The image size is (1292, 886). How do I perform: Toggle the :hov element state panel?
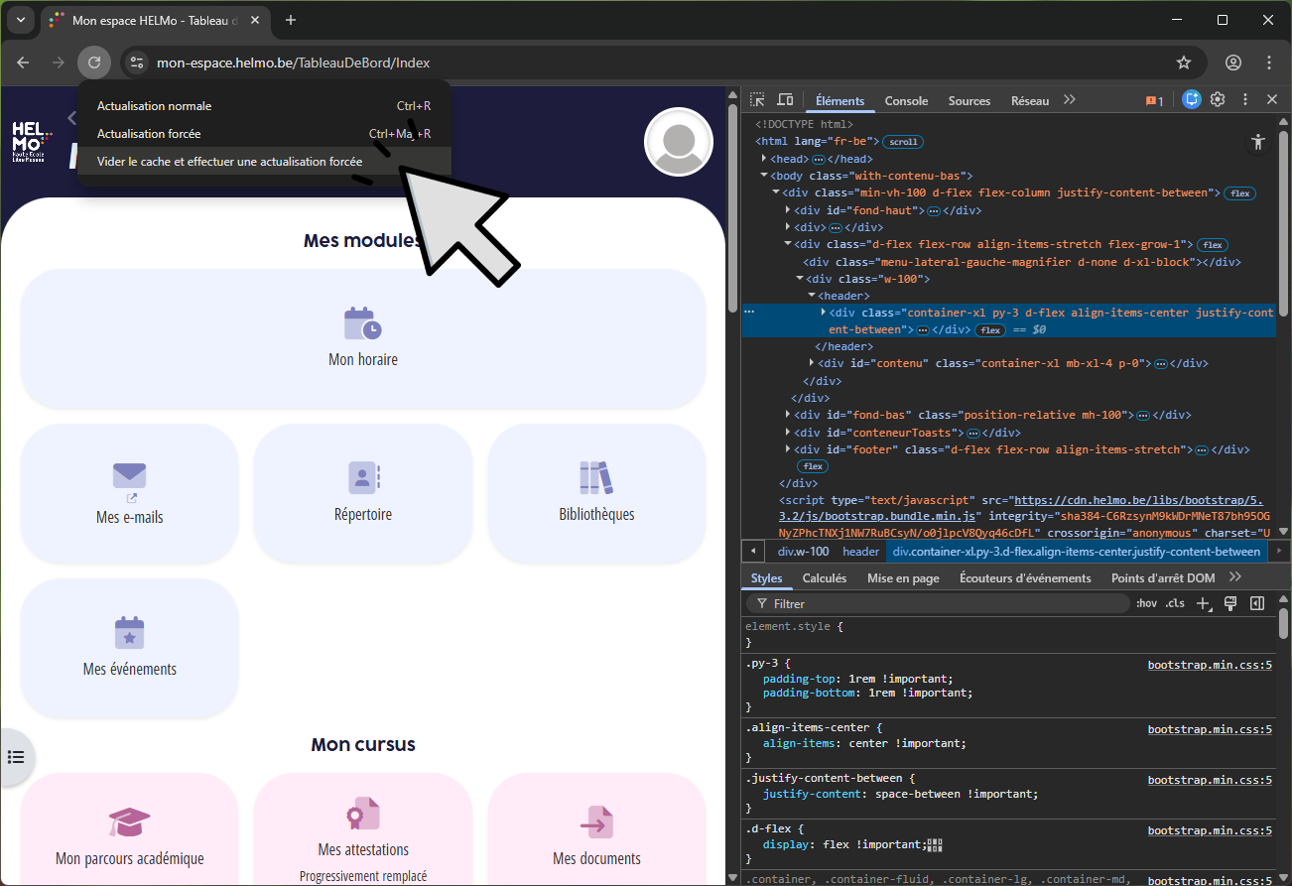click(x=1146, y=603)
